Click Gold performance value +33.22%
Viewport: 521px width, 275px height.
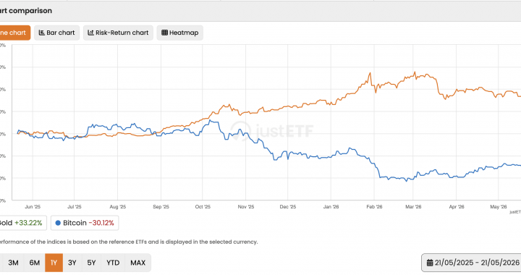click(x=28, y=223)
